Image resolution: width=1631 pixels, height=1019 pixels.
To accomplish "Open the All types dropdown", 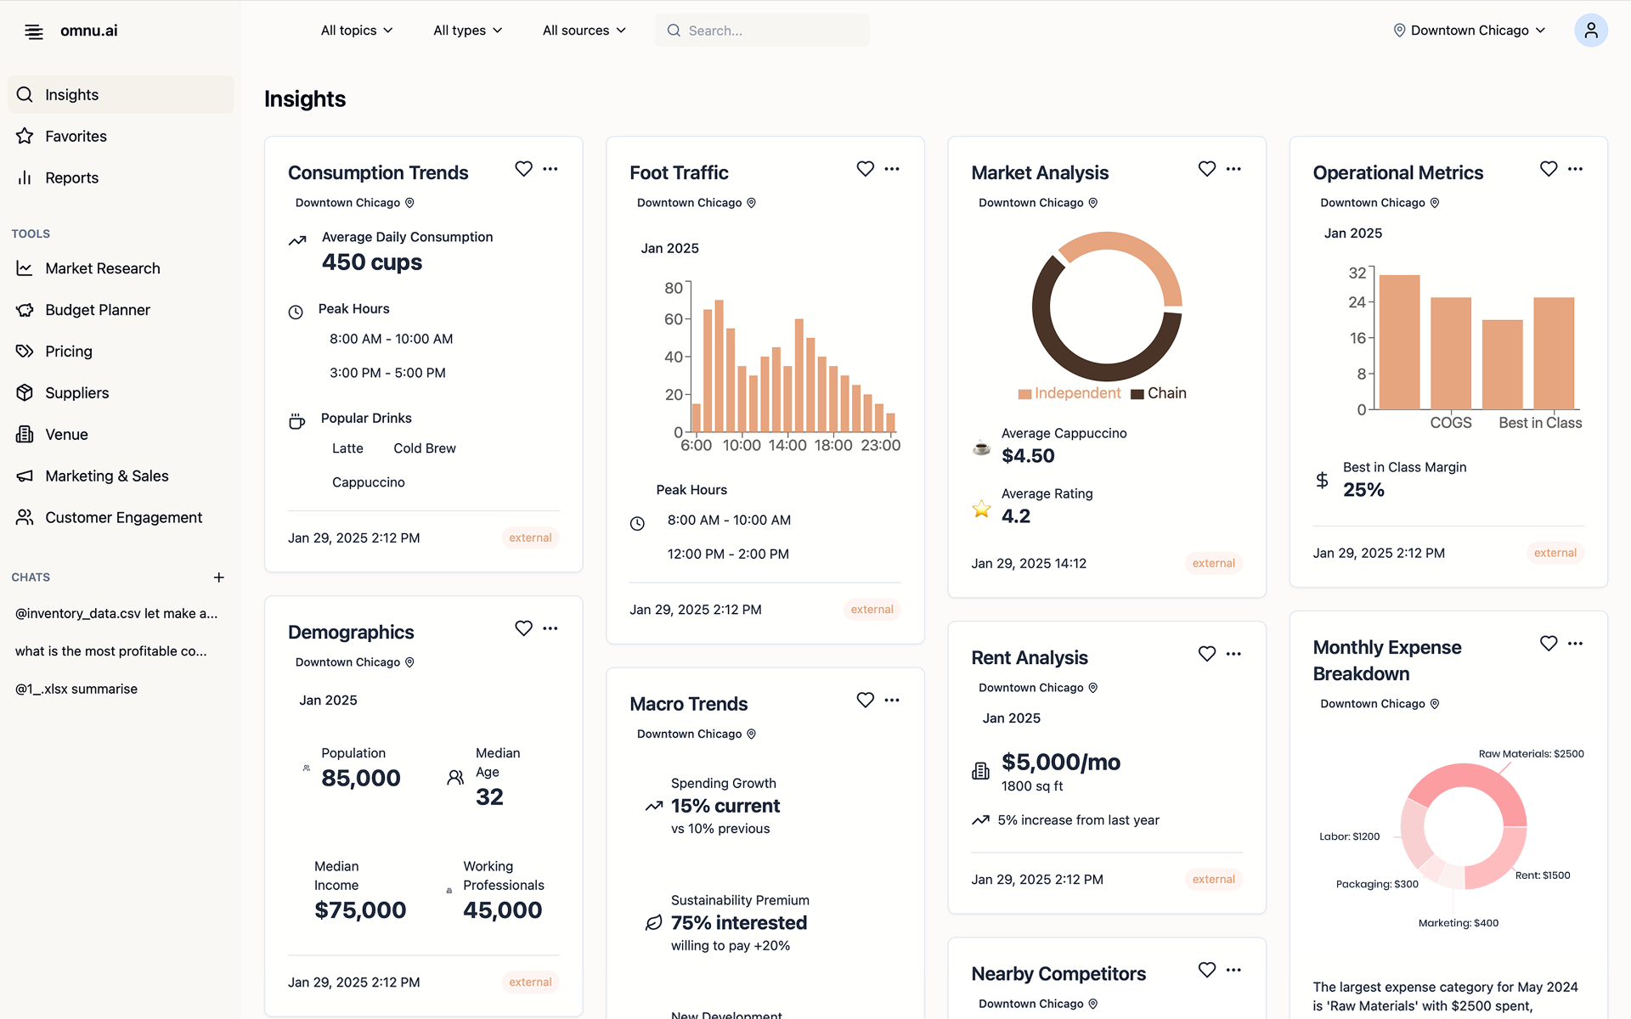I will point(466,30).
